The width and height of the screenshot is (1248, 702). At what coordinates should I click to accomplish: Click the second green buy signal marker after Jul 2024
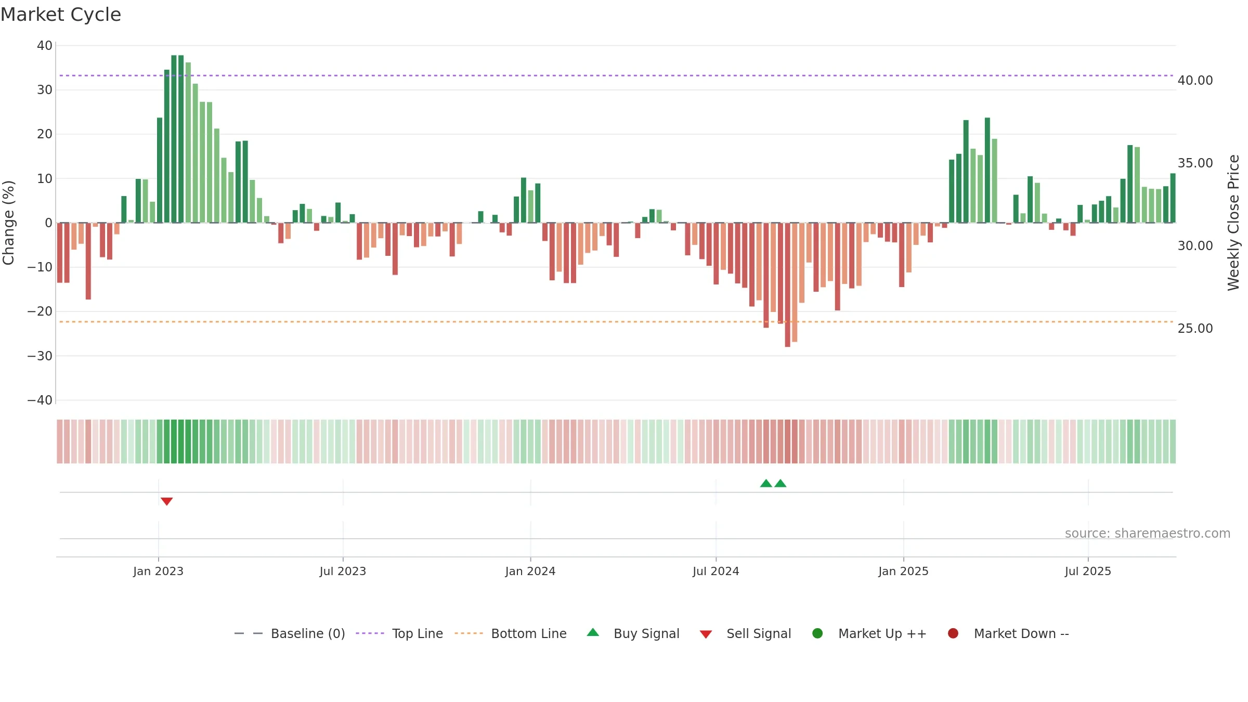(781, 483)
